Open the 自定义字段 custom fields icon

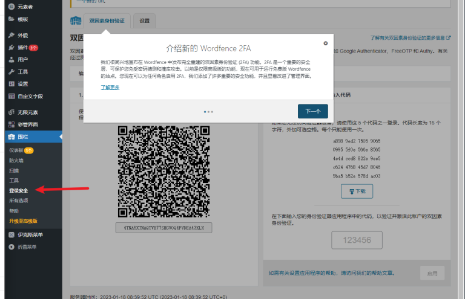coord(12,96)
